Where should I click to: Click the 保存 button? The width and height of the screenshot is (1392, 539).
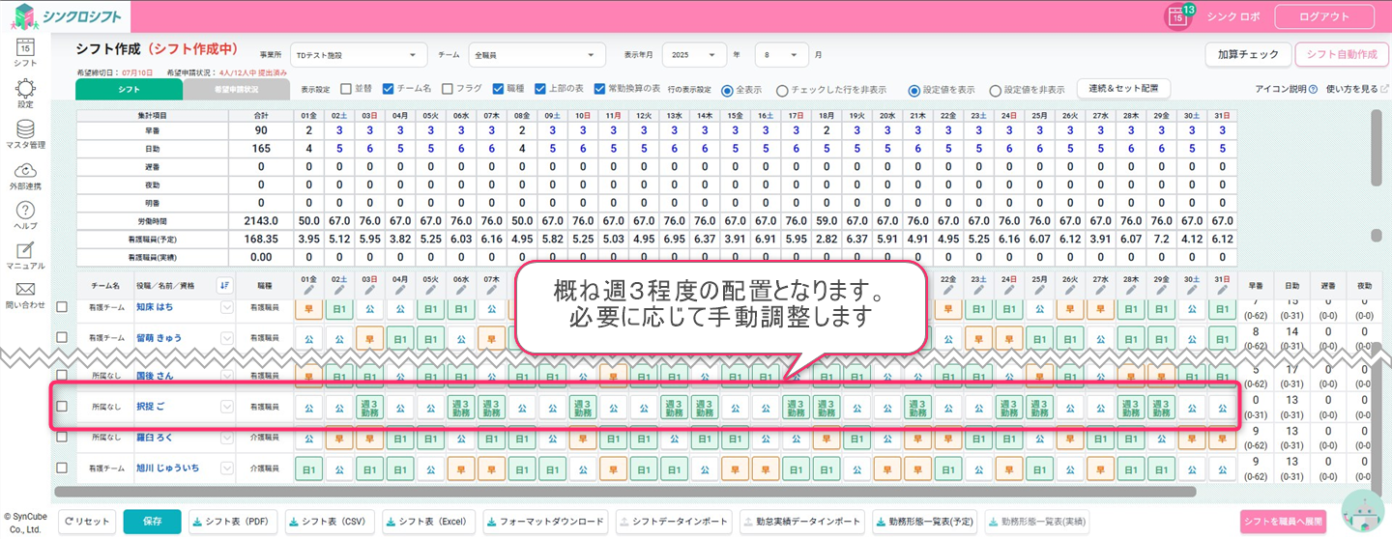point(152,522)
